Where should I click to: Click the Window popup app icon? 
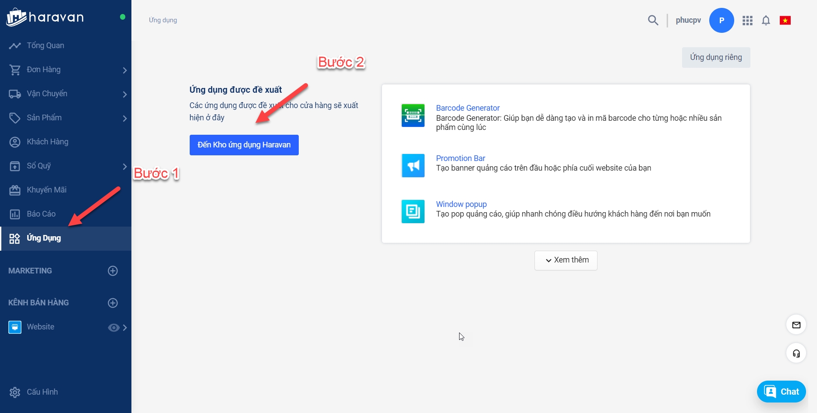point(413,211)
